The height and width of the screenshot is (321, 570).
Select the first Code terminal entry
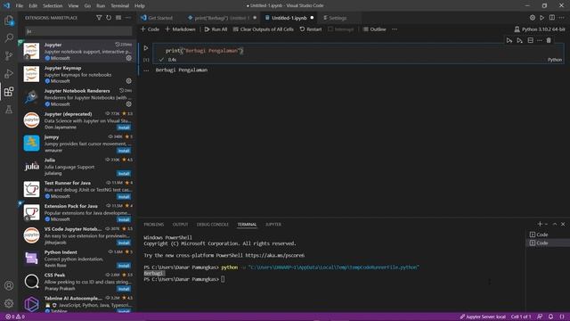[x=548, y=235]
